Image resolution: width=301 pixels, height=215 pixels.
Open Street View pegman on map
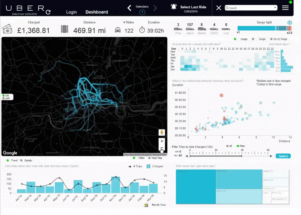pyautogui.click(x=162, y=132)
